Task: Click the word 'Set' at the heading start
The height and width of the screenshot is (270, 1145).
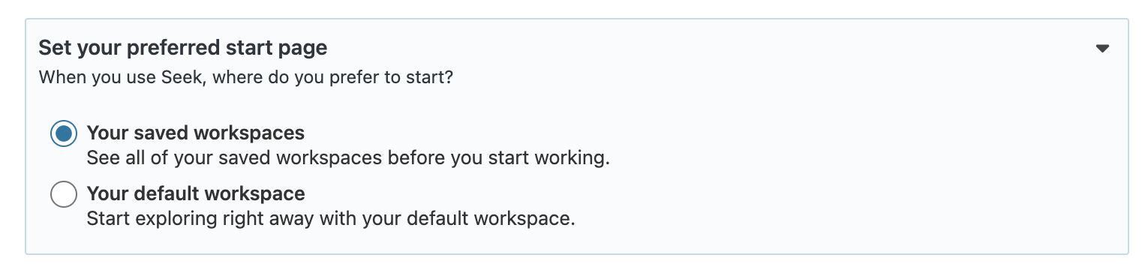Action: pyautogui.click(x=53, y=49)
